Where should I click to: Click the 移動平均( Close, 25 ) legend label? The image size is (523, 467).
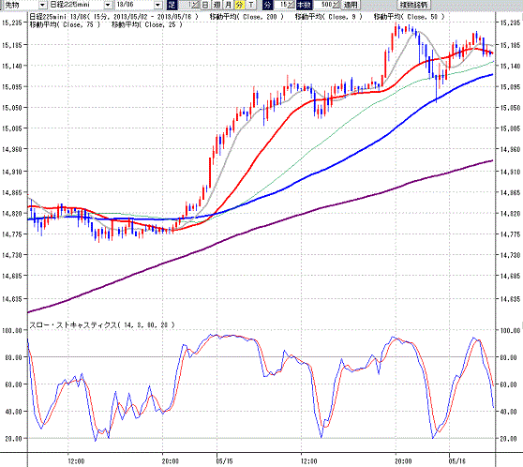(x=147, y=24)
